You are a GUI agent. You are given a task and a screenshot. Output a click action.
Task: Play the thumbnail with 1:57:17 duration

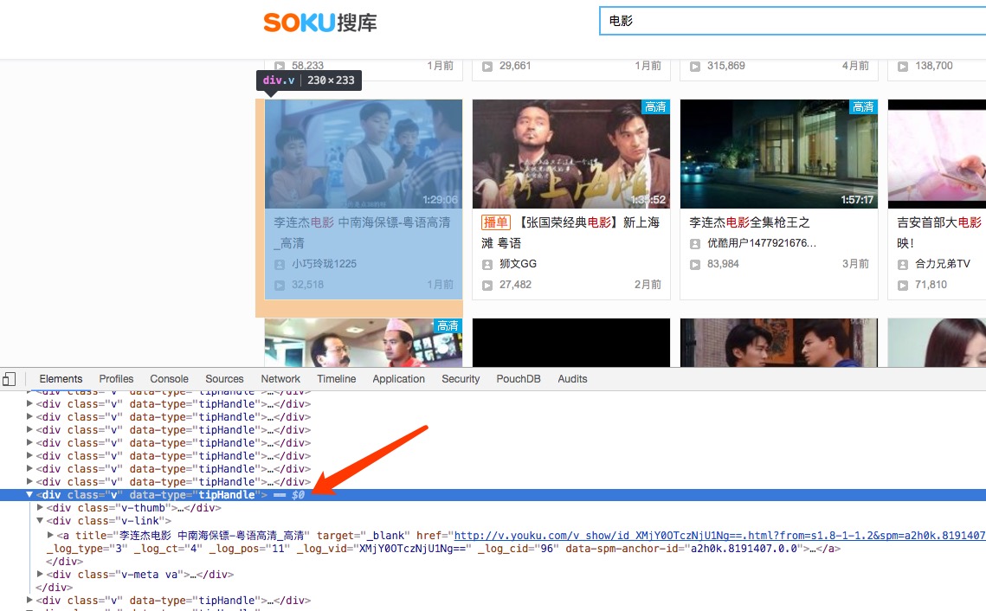[778, 154]
